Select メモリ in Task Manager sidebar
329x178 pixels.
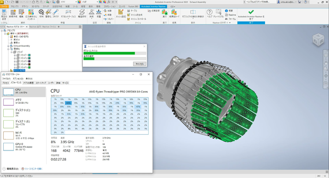coord(24,102)
